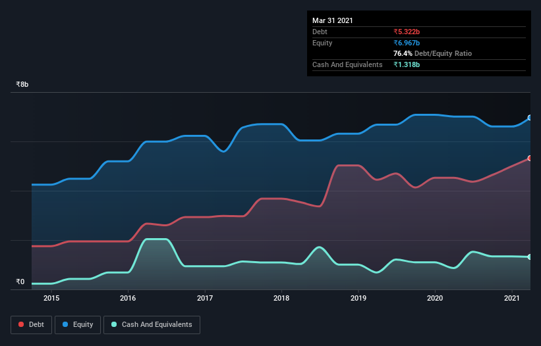
Task: Toggle the Debt series legend button
Action: [x=32, y=325]
